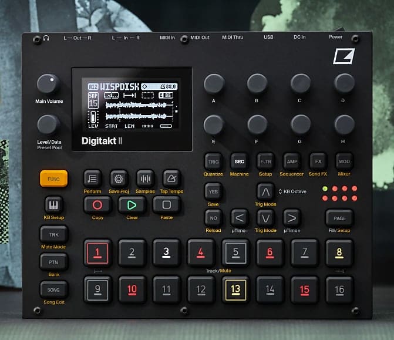Toggle track key 12

[201, 290]
